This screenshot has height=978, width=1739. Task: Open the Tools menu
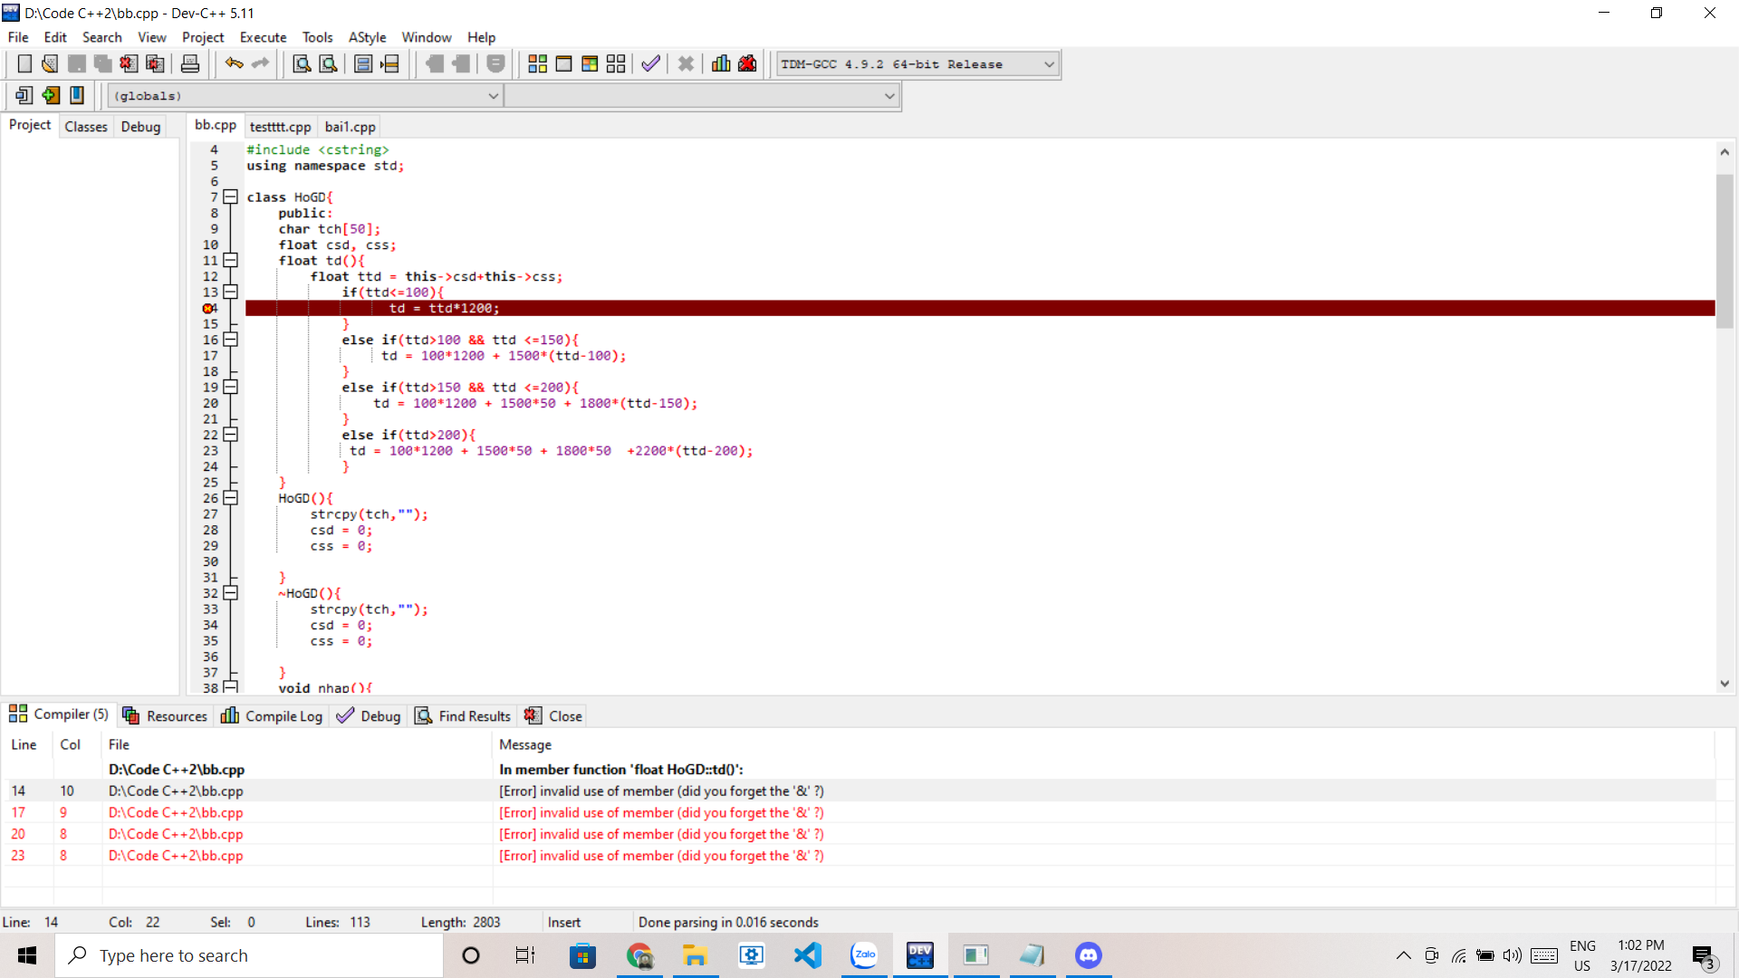click(x=317, y=37)
